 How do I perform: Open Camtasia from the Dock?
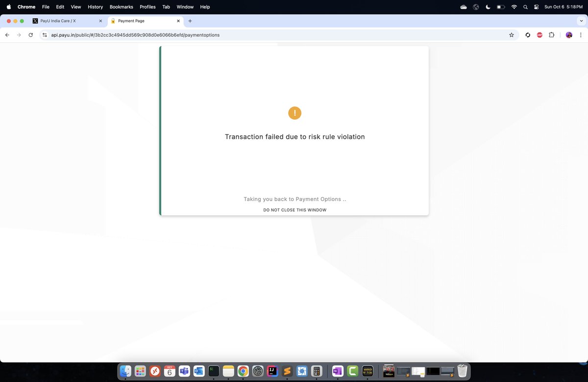point(352,371)
